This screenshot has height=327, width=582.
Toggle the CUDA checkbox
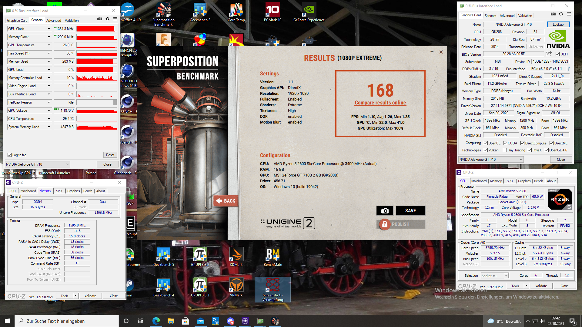click(505, 143)
